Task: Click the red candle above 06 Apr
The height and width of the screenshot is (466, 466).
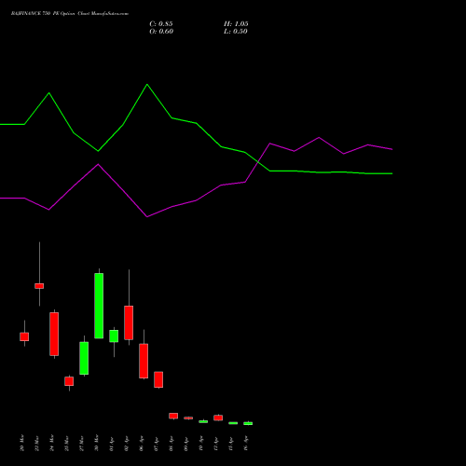Action: click(x=144, y=361)
